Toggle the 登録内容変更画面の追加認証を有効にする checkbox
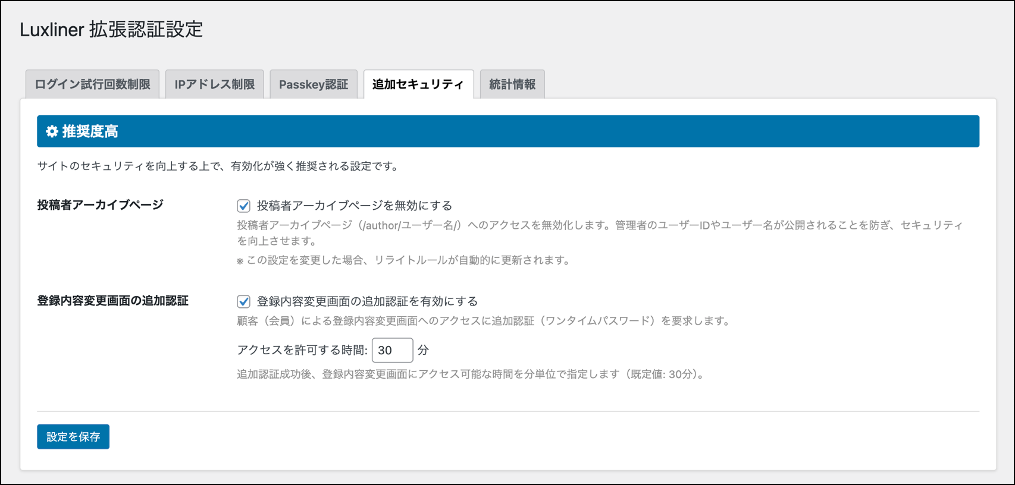Screen dimensions: 1015x485 coord(243,301)
